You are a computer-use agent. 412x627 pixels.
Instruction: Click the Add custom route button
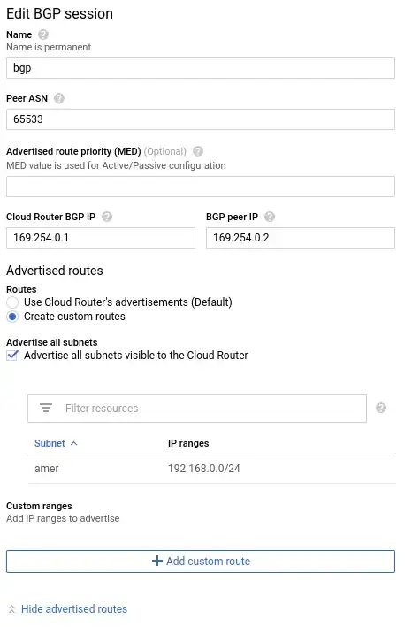click(201, 562)
